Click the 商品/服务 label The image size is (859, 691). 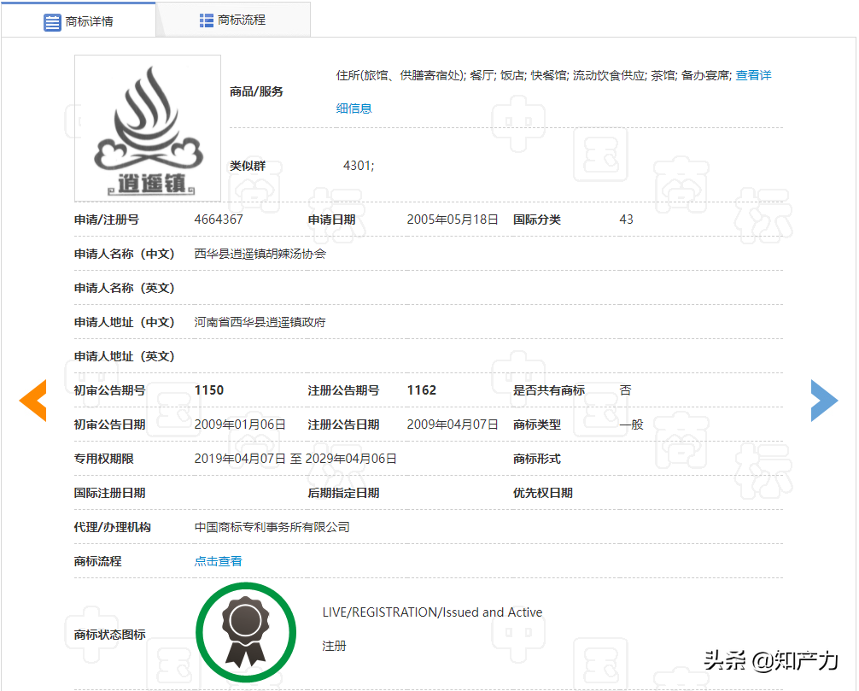[256, 91]
